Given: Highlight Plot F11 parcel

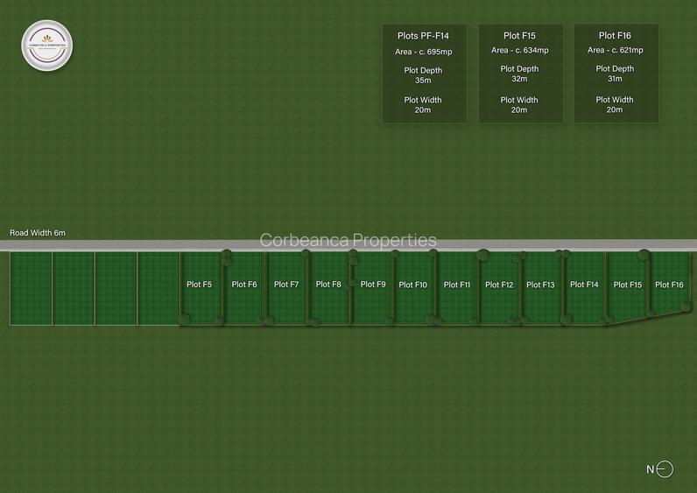Looking at the screenshot, I should (x=457, y=285).
